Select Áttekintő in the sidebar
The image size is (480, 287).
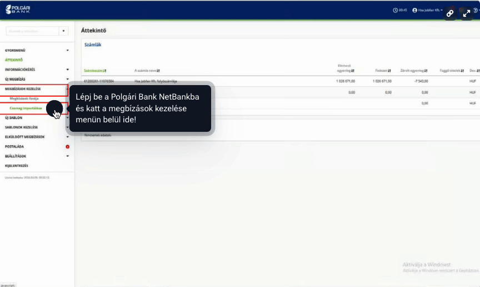tap(14, 60)
